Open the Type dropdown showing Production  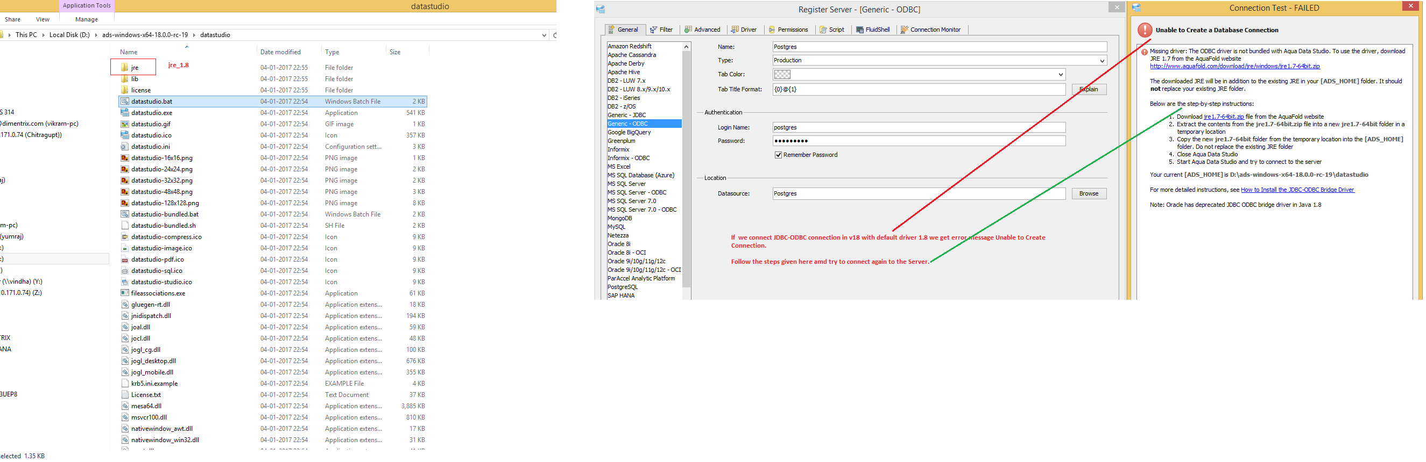[x=1102, y=61]
